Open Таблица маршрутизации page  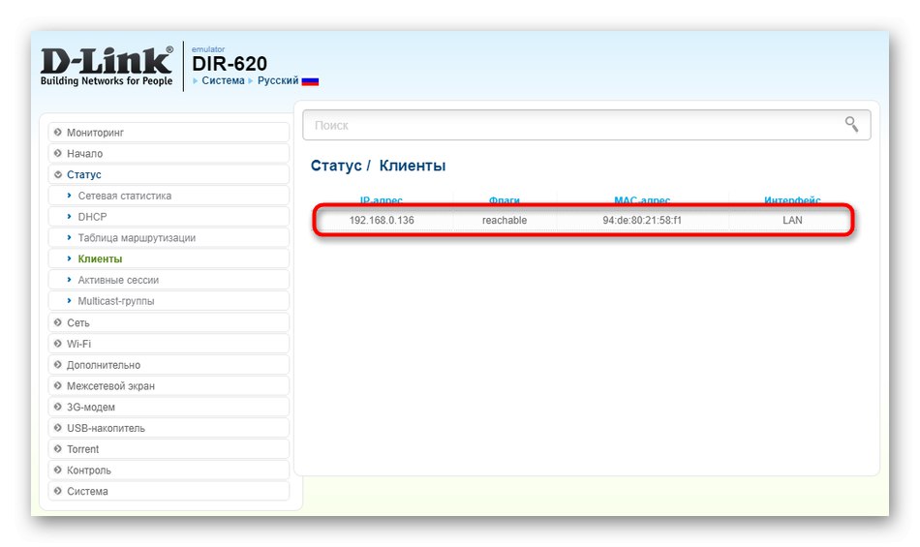169,238
